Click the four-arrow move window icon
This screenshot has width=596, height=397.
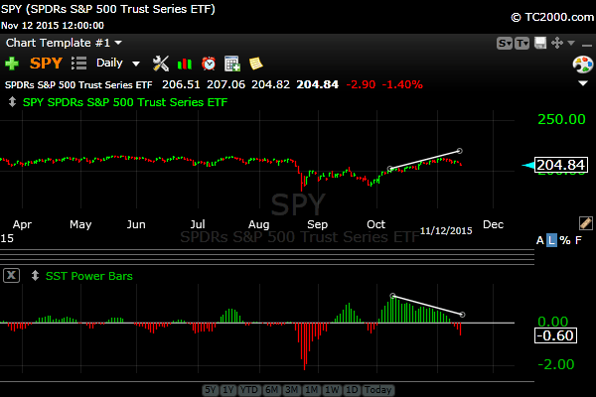pos(557,43)
